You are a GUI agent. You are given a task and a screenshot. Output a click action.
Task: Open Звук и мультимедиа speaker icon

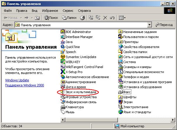click(x=62, y=92)
